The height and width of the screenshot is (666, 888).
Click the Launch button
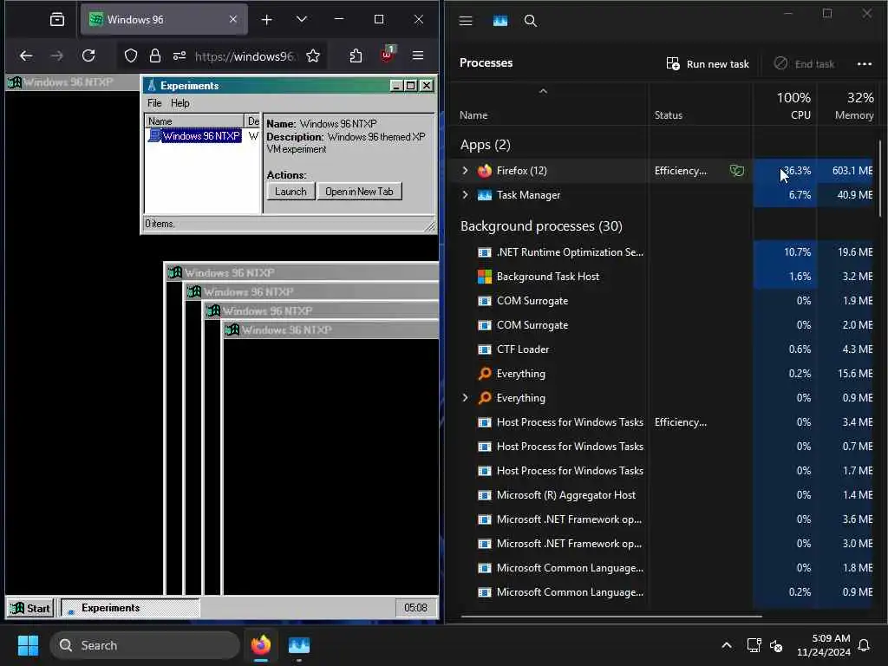[x=291, y=192]
